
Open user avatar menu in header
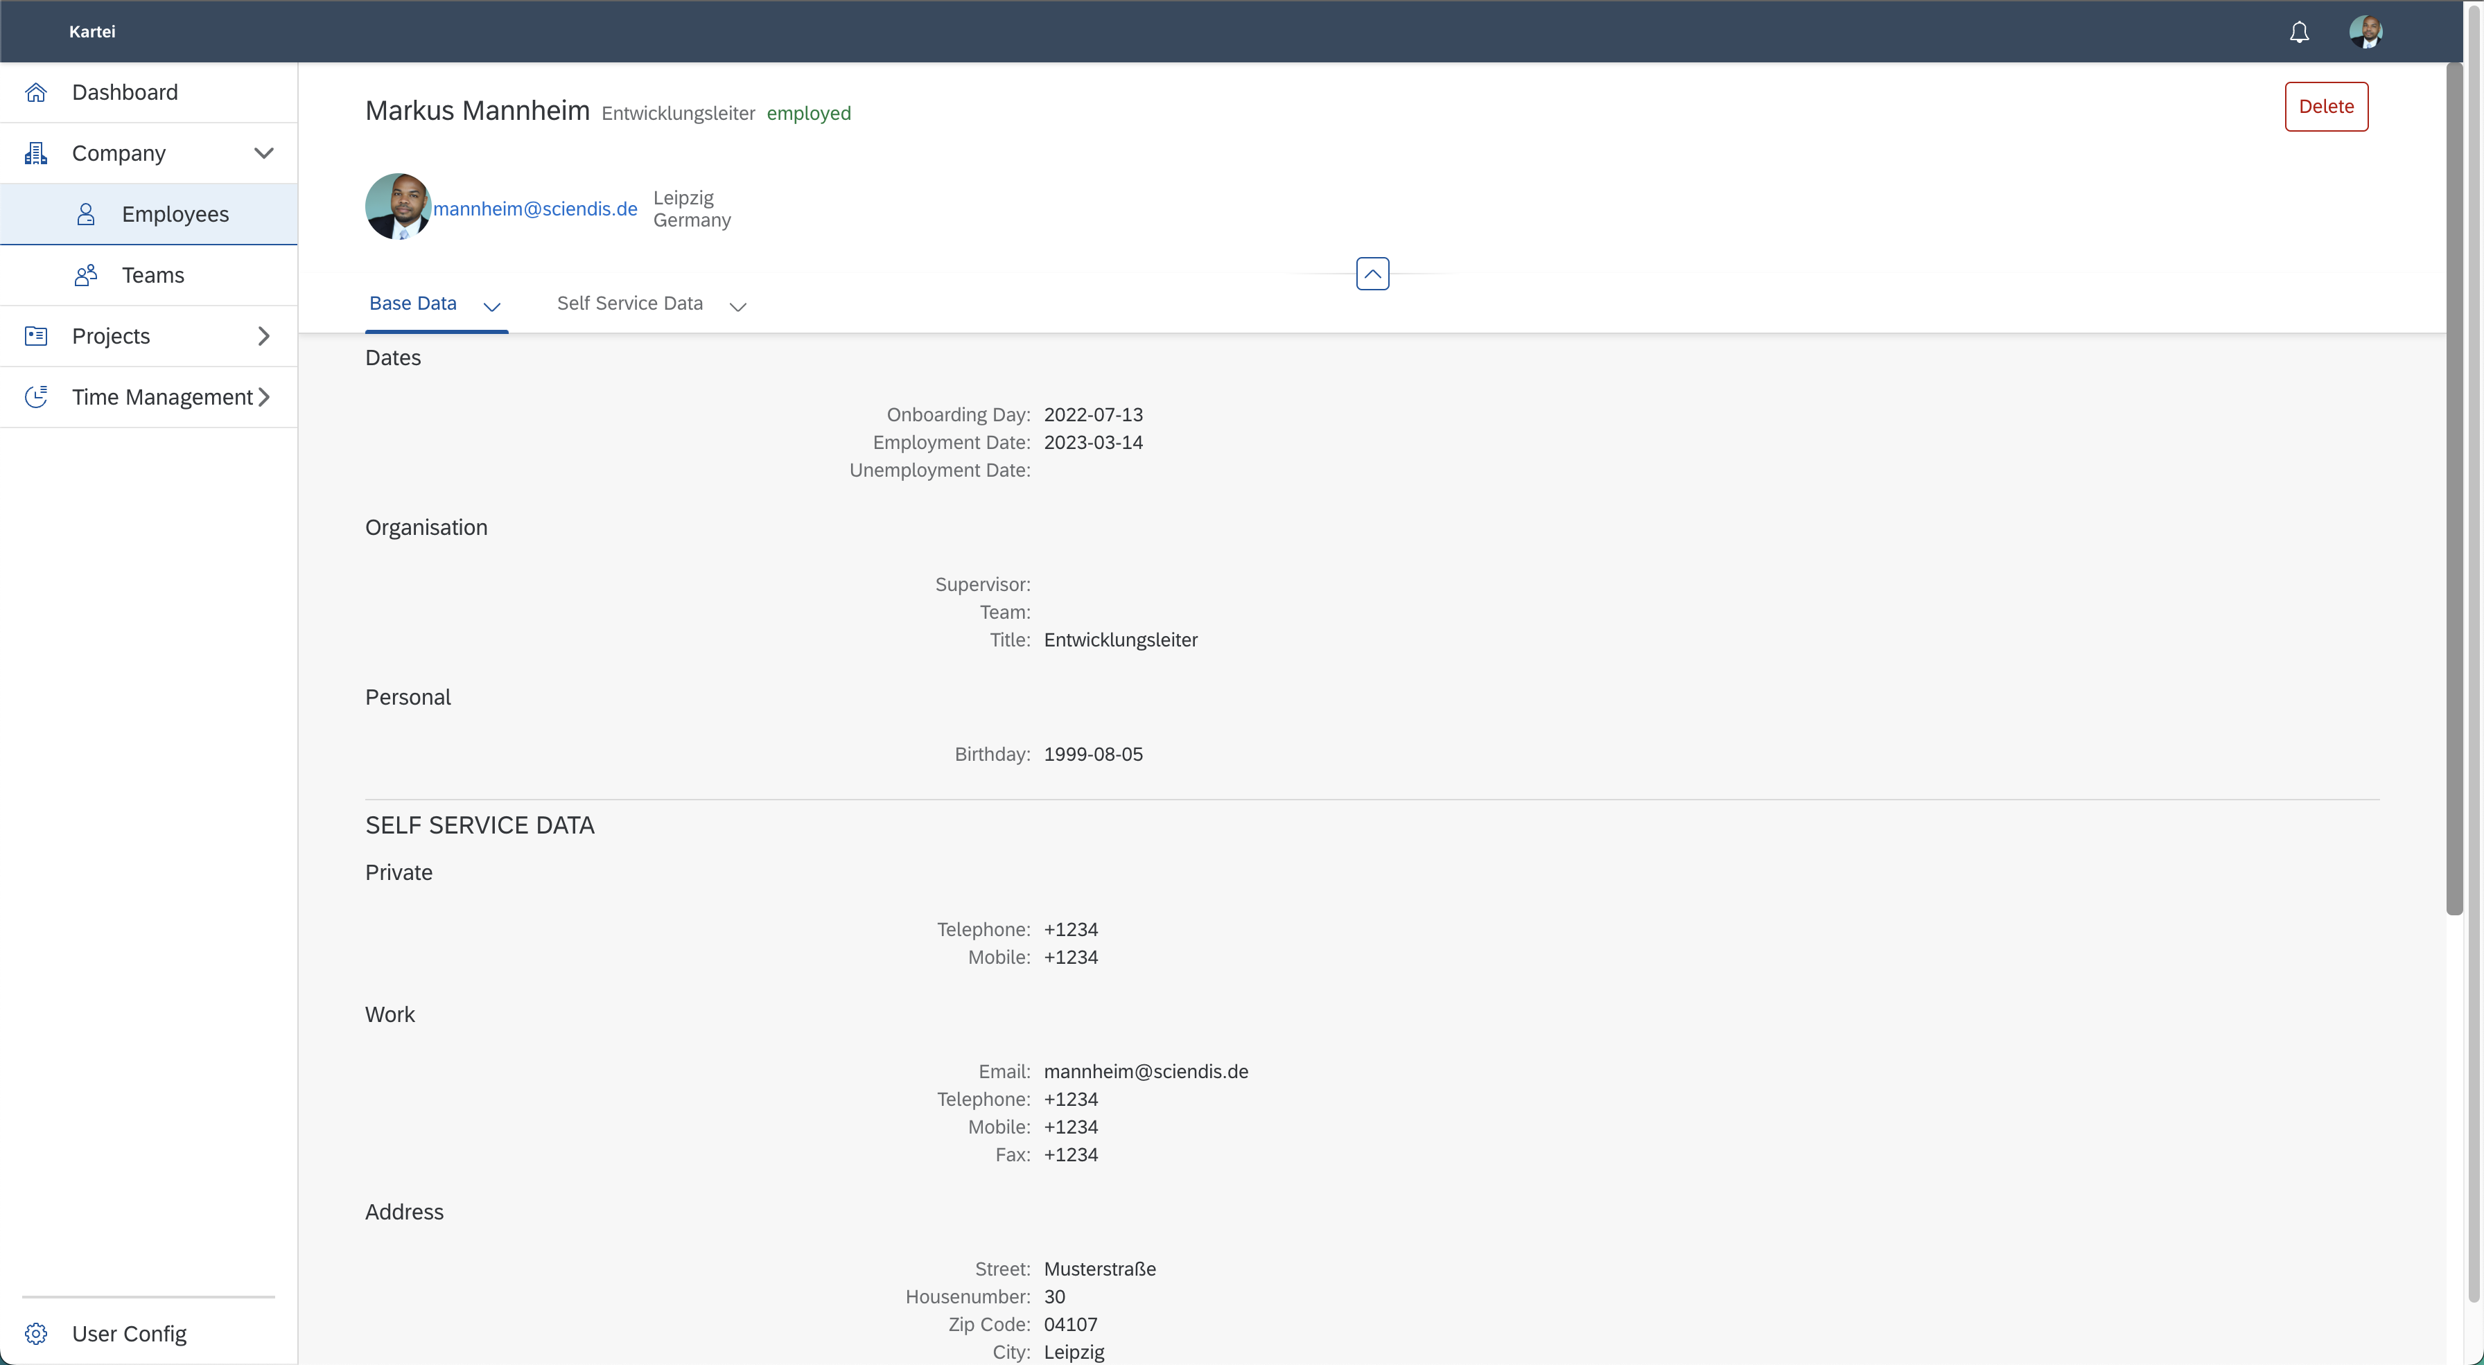[x=2365, y=32]
